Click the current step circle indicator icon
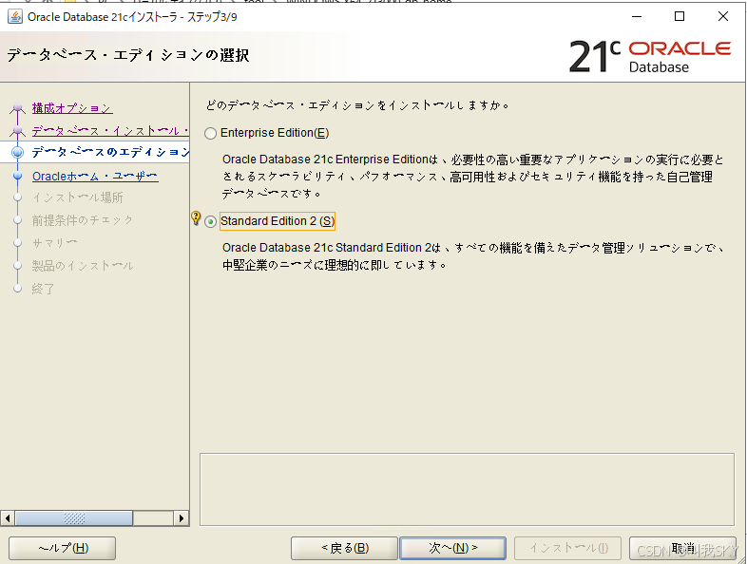747x564 pixels. [18, 152]
